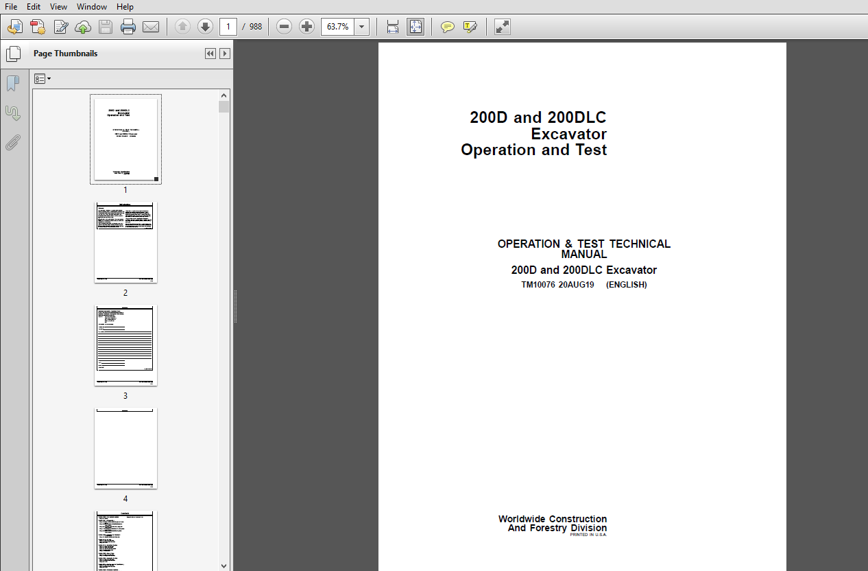Toggle the Page Thumbnails panel icon
This screenshot has width=868, height=571.
coord(13,54)
